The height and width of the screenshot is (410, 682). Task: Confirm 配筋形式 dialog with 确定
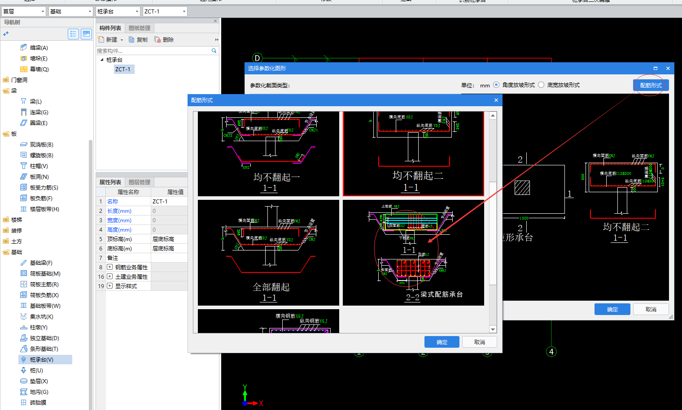(442, 342)
